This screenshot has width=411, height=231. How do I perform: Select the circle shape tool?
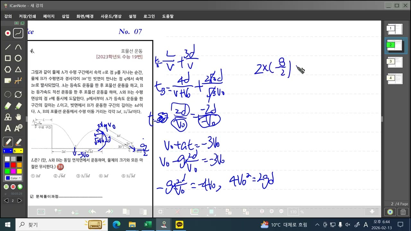(x=18, y=58)
